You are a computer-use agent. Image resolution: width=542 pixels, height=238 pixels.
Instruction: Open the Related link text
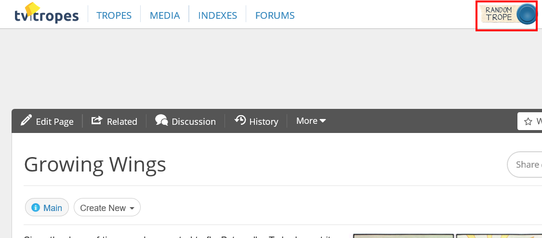(122, 121)
